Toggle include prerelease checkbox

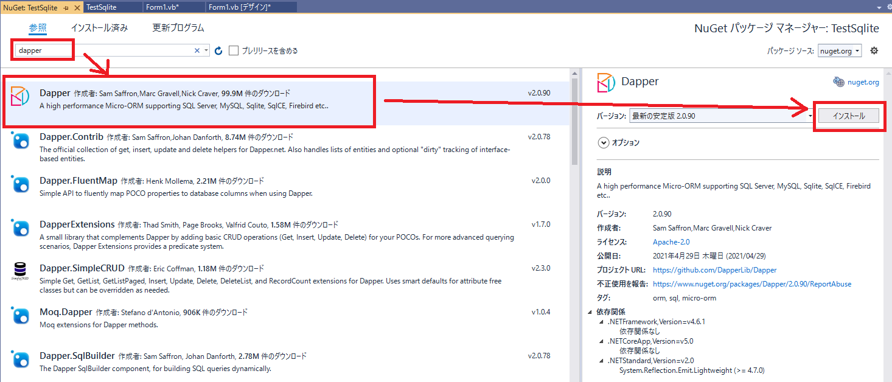[234, 51]
